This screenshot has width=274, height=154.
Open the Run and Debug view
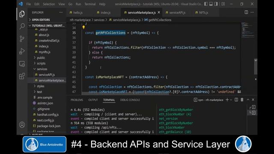click(x=22, y=51)
